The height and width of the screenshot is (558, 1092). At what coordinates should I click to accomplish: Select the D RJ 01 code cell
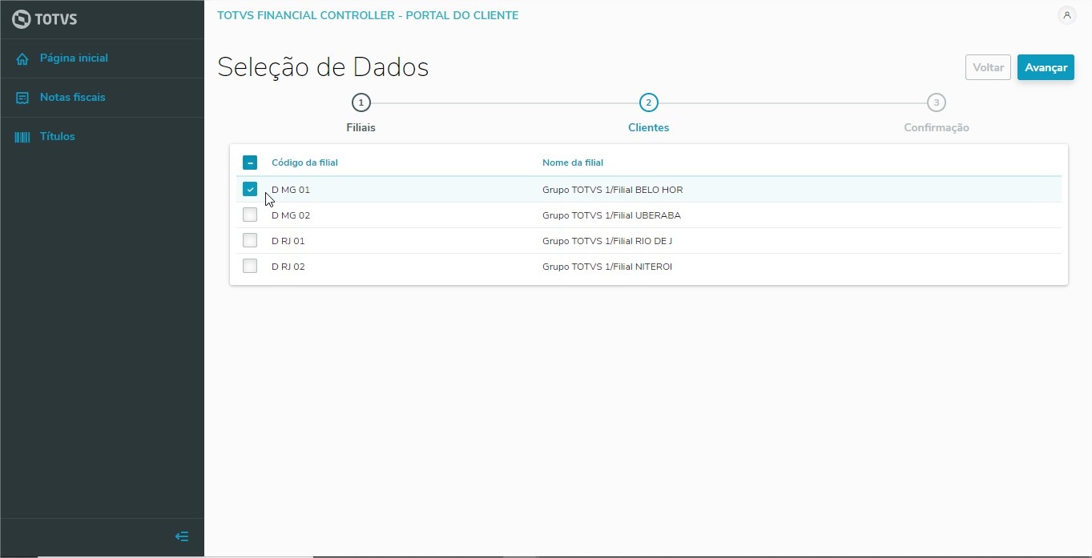pos(288,241)
